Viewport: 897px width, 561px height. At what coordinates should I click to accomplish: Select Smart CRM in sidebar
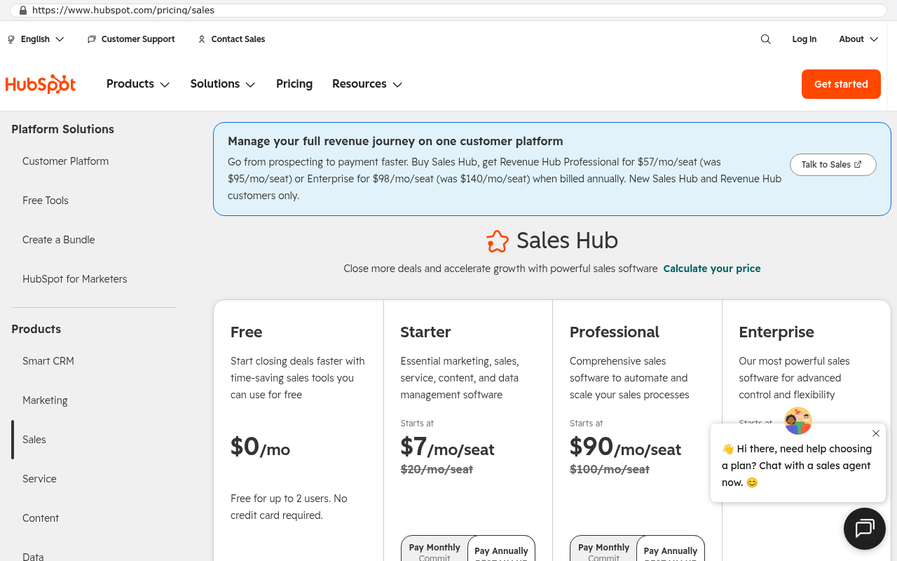pos(48,361)
